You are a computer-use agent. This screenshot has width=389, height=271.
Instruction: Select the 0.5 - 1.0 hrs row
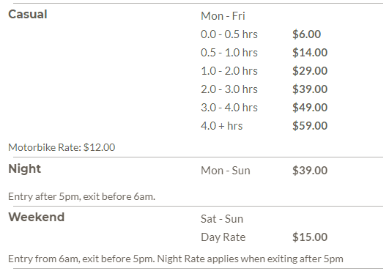pos(264,53)
